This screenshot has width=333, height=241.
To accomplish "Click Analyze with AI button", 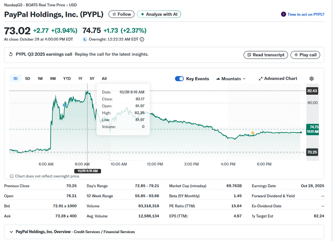I will (159, 14).
